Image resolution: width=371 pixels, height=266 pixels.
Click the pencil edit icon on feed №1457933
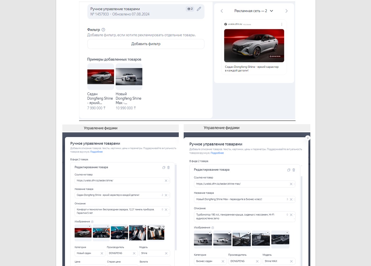click(x=199, y=9)
